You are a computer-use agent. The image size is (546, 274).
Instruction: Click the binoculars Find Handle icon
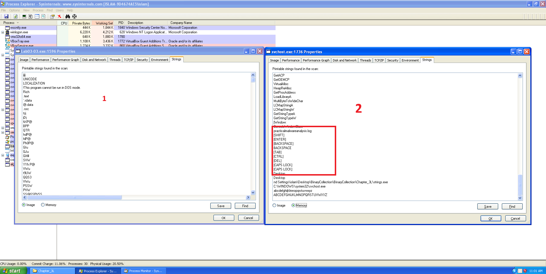(67, 17)
